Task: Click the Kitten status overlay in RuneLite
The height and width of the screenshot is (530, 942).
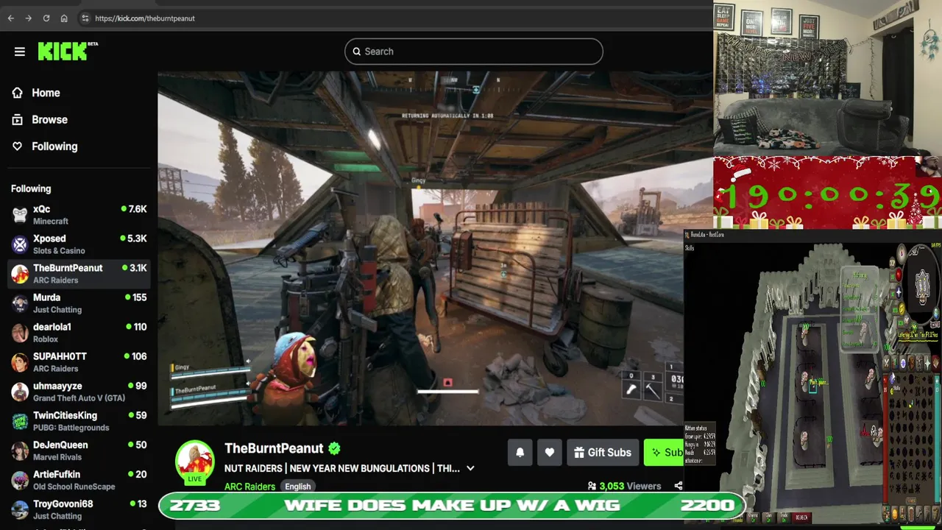Action: [699, 442]
